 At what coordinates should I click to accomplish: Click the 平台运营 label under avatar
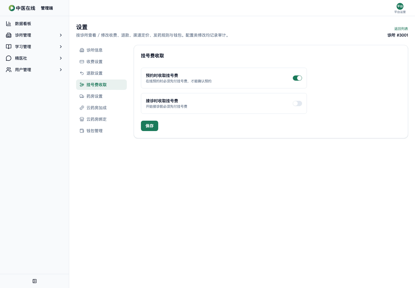coord(400,12)
